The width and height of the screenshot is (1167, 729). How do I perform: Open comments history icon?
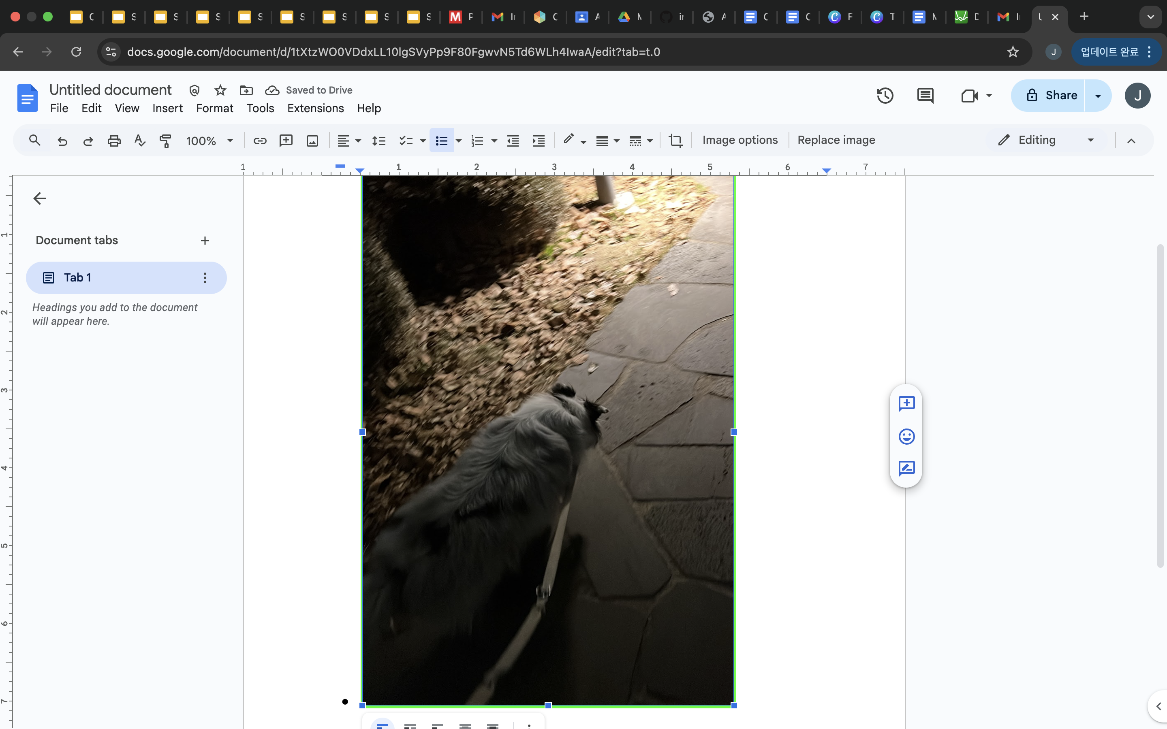click(925, 96)
